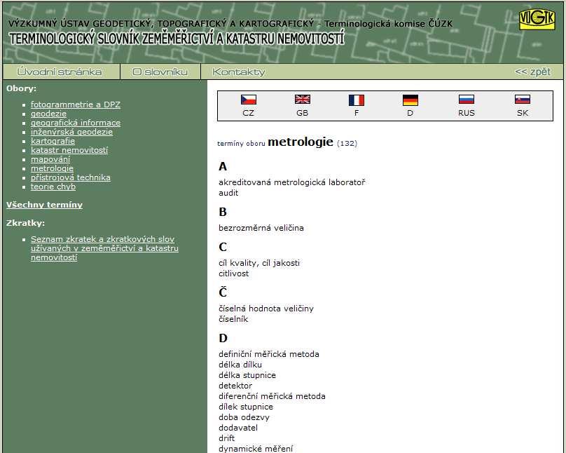Screen dimensions: 566x453
Task: Select term cíl kvality, cíl jakosti
Action: [x=259, y=263]
